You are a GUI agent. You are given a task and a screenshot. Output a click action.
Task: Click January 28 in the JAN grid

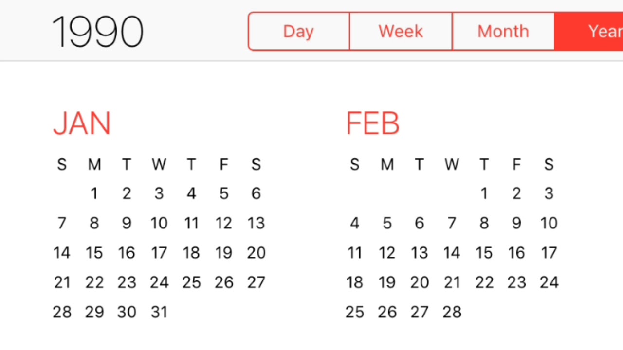pyautogui.click(x=62, y=312)
